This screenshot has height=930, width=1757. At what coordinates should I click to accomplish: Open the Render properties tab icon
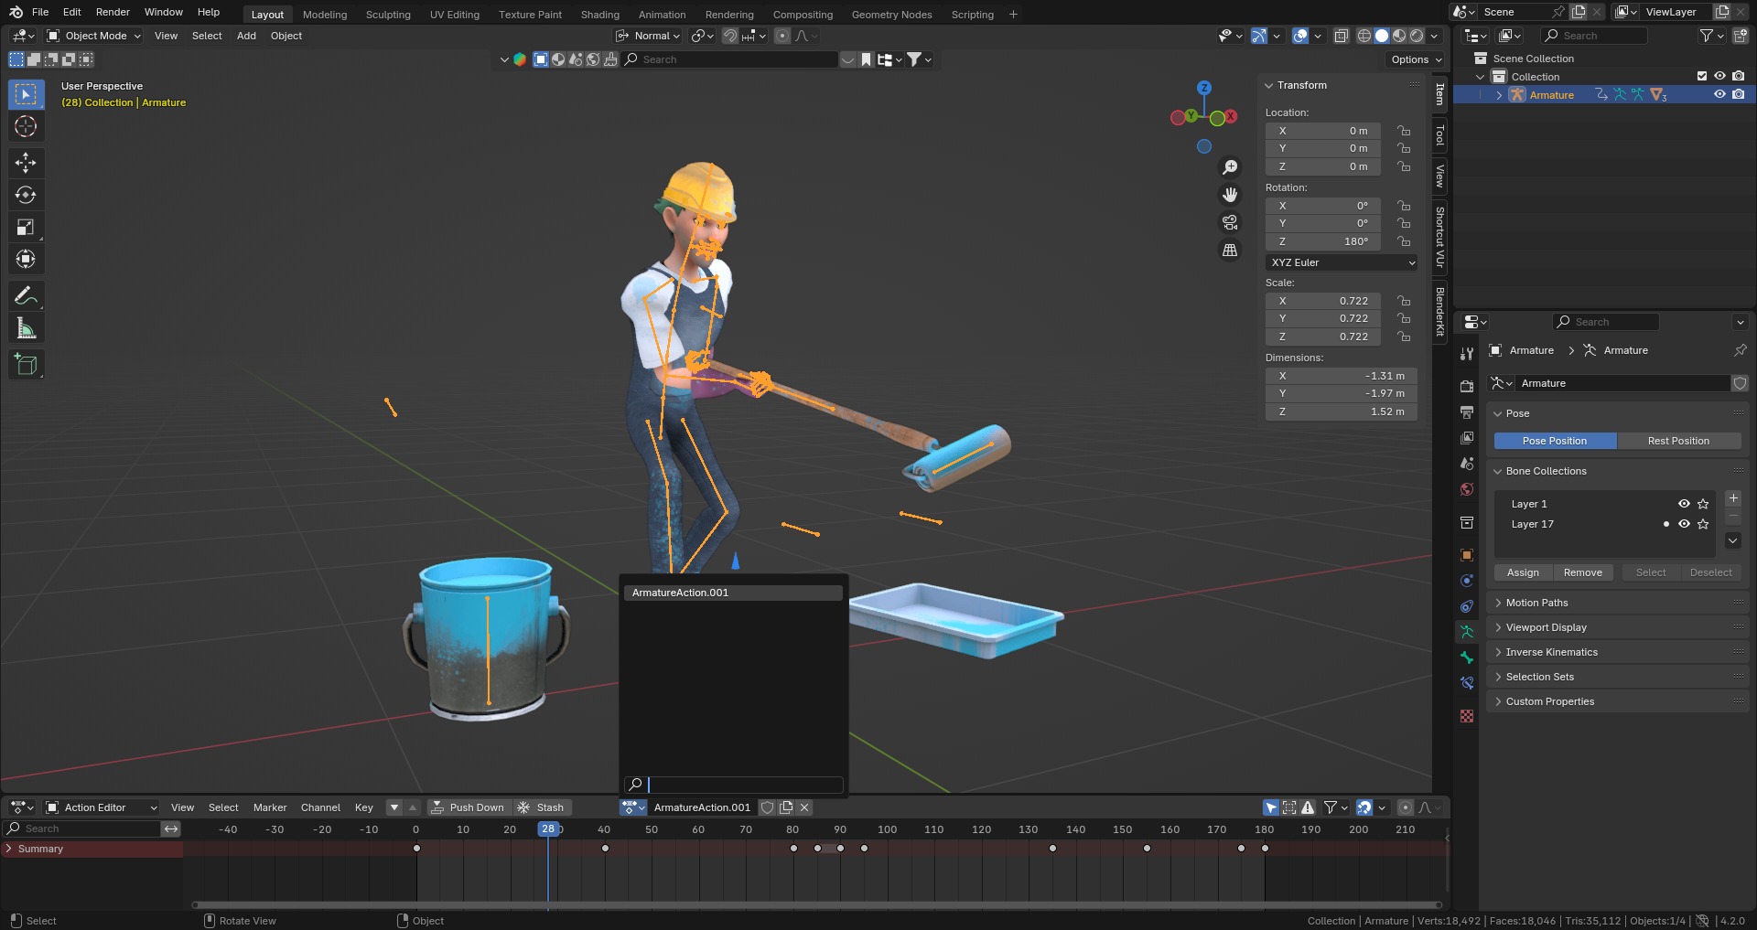(1467, 386)
